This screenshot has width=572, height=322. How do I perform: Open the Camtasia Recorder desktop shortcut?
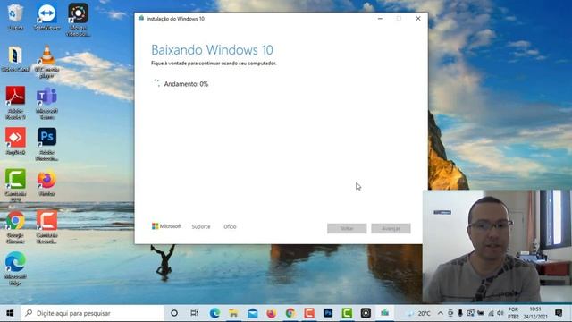(46, 227)
